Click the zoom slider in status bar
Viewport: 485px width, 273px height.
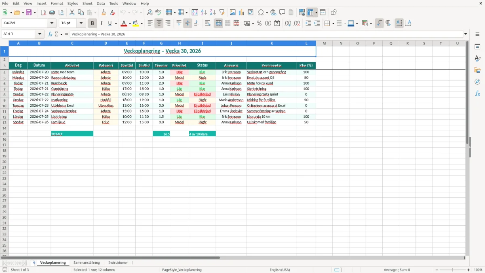[x=452, y=270]
